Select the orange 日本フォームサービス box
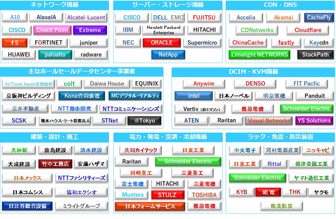 pyautogui.click(x=150, y=206)
